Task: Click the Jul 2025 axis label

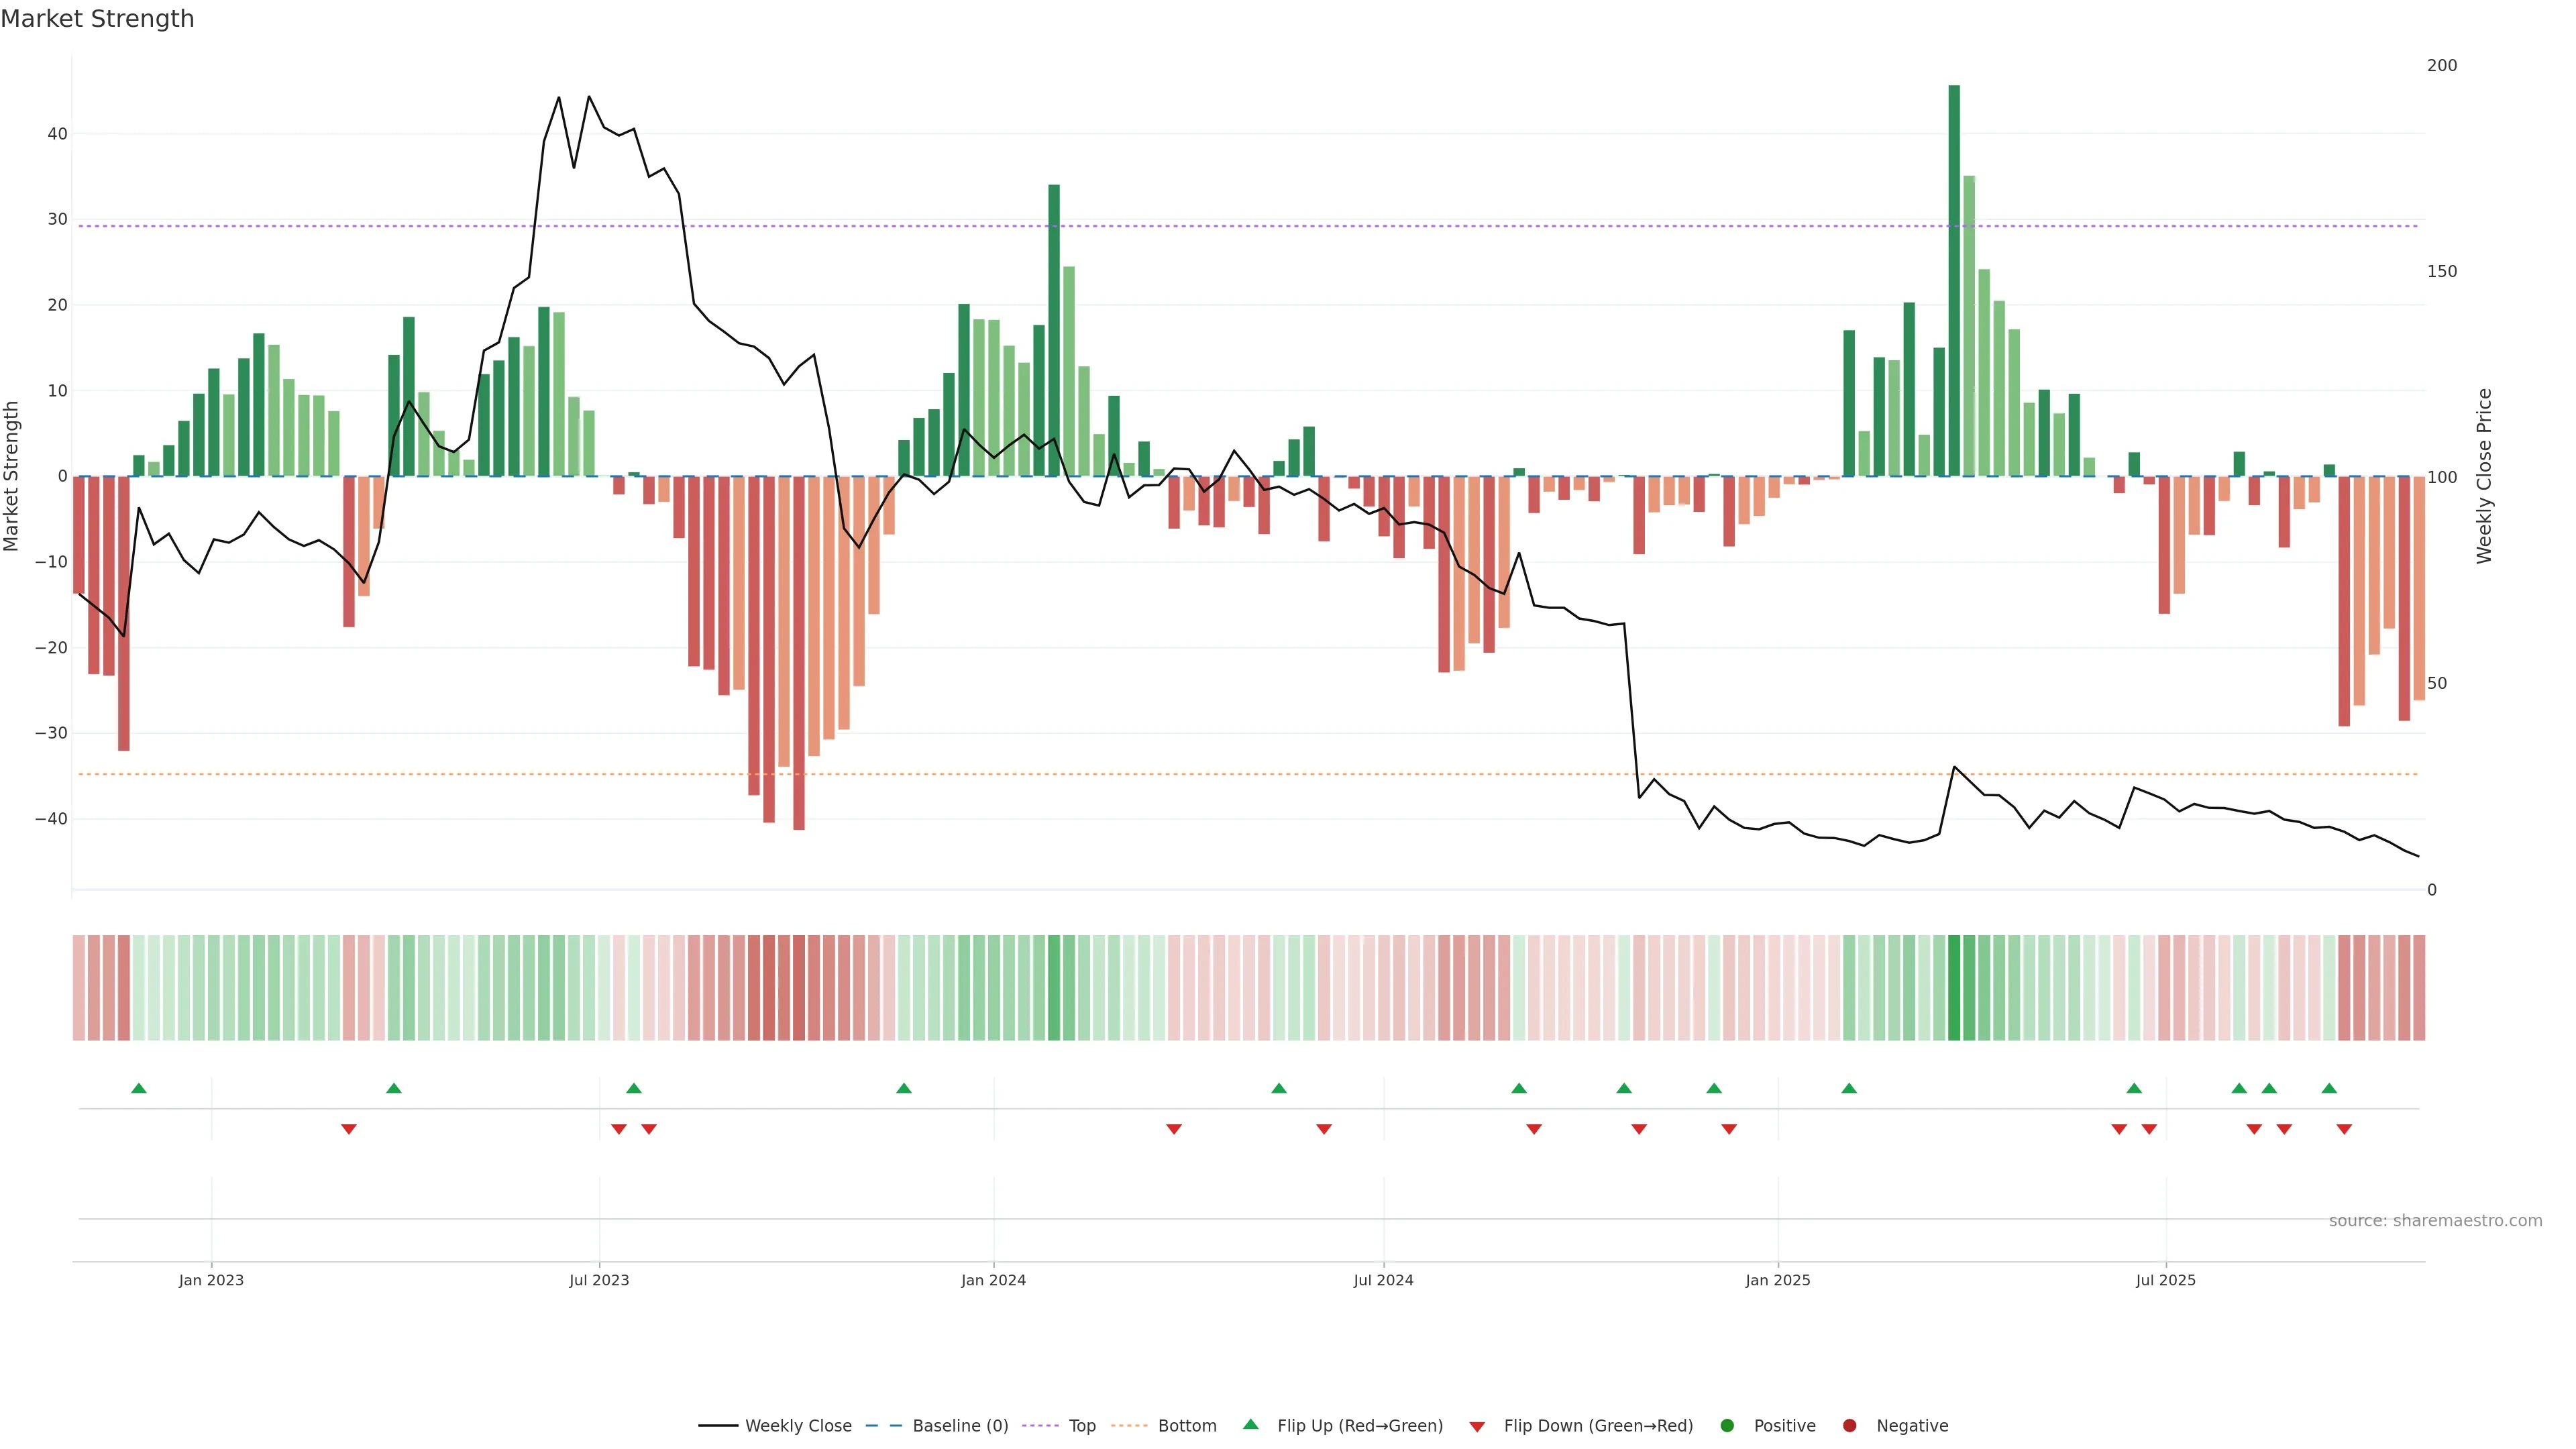Action: 2165,1280
